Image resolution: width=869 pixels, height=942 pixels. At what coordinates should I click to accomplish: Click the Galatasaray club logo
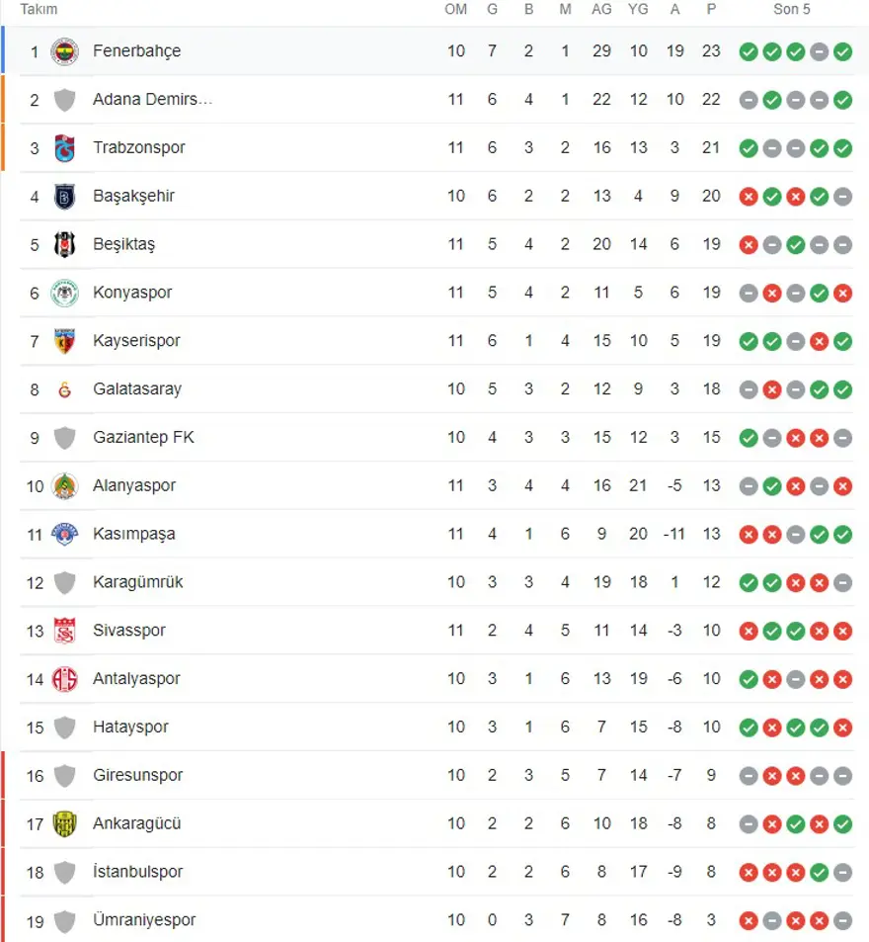[x=64, y=389]
